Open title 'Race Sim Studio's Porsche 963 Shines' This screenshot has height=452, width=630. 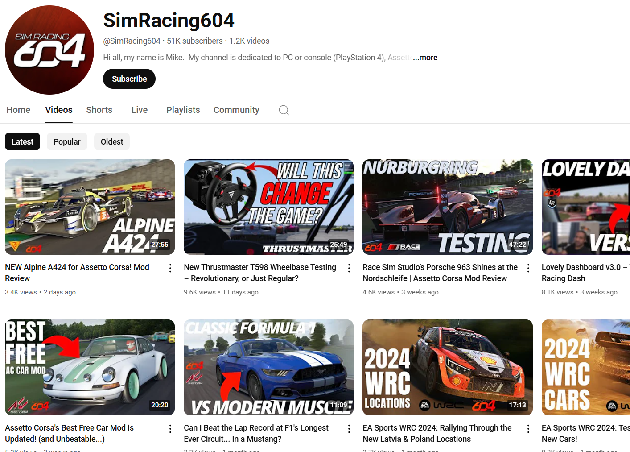click(x=440, y=273)
